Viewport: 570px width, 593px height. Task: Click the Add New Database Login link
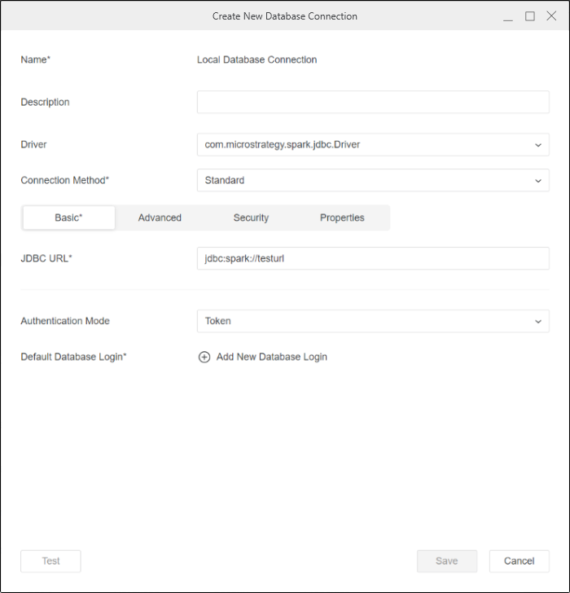tap(271, 357)
